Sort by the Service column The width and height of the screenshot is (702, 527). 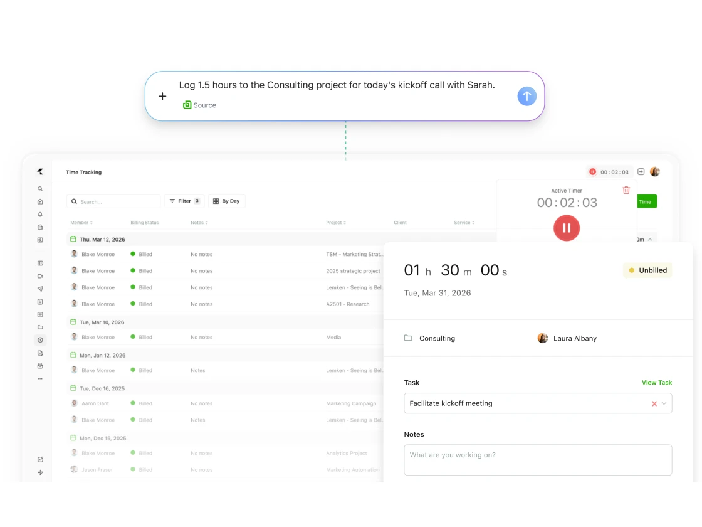click(464, 223)
